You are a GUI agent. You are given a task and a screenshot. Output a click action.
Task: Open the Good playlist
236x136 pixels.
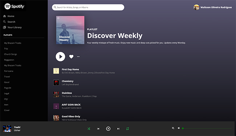(7, 82)
